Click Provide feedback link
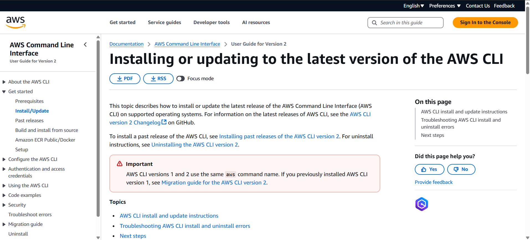 coord(434,182)
